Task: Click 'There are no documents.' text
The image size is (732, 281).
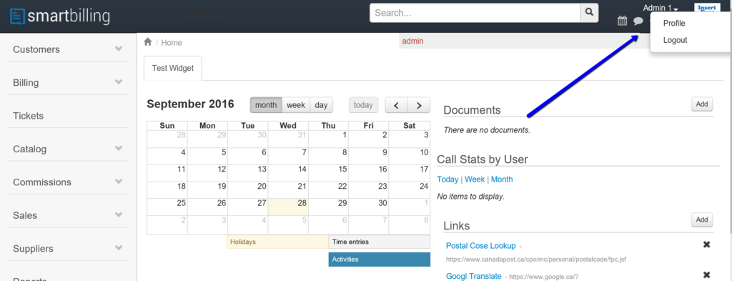Action: tap(487, 130)
